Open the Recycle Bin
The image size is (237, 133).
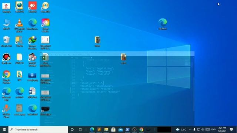6,41
